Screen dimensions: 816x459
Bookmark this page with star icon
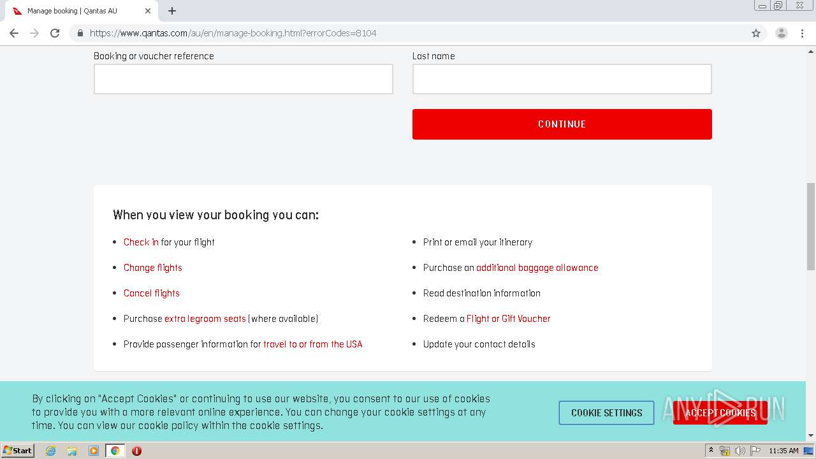pyautogui.click(x=756, y=33)
